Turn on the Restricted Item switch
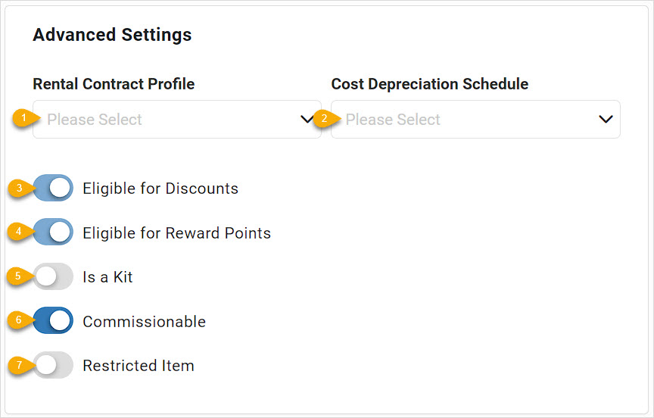654x418 pixels. (54, 365)
